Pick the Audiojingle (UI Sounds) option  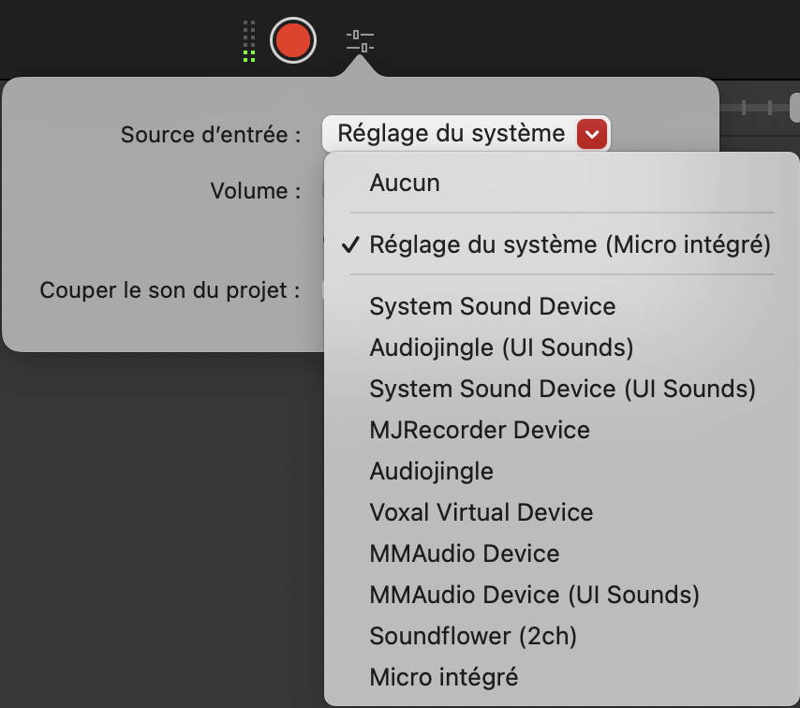tap(501, 347)
